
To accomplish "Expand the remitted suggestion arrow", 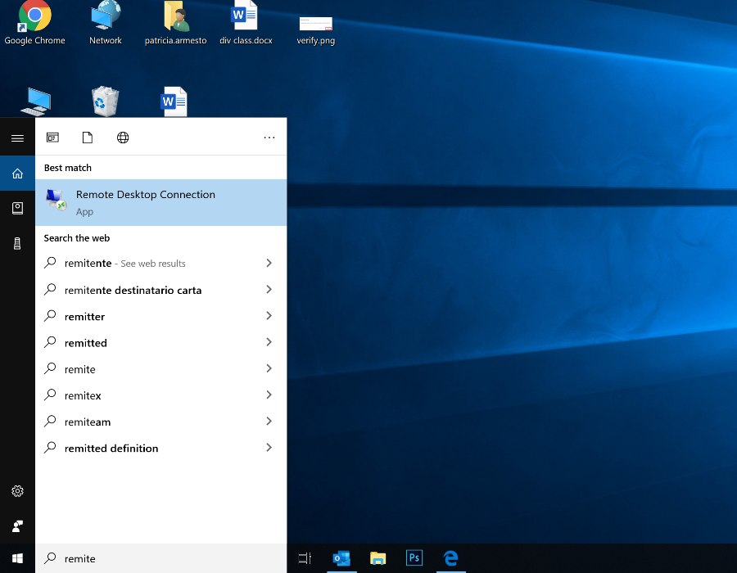I will coord(269,342).
